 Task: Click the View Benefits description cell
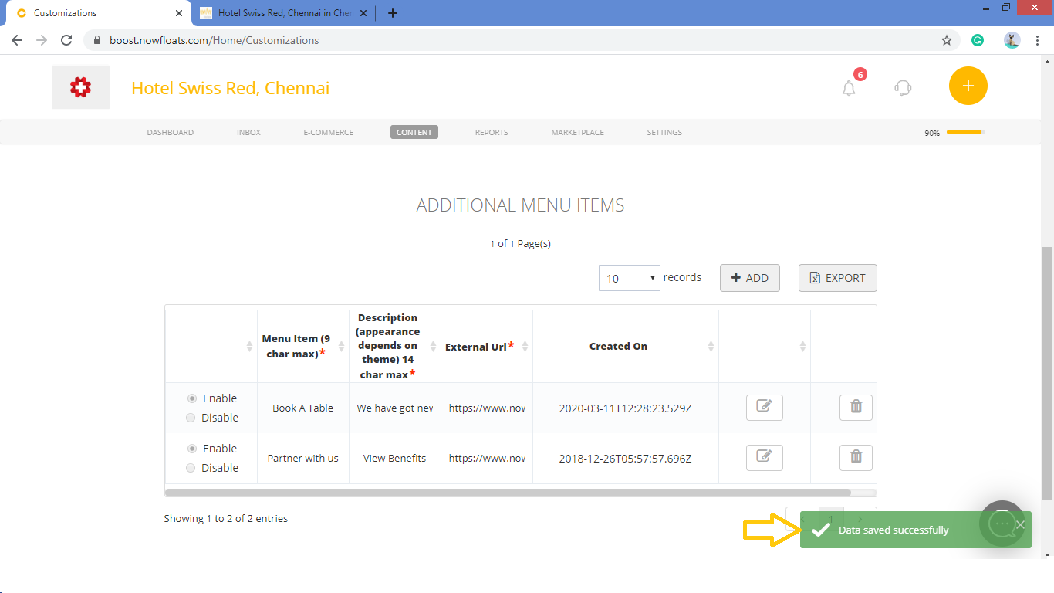coord(395,458)
